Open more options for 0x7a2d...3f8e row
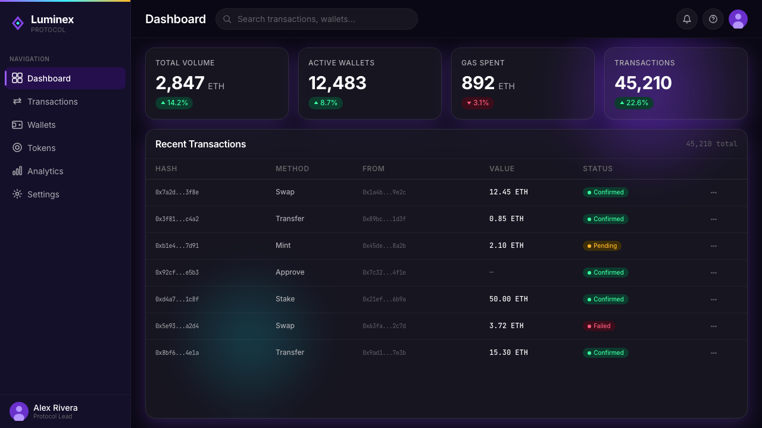 714,193
